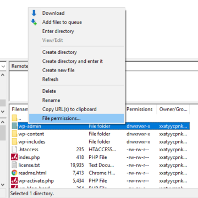Select the wp-includes folder name
Viewport: 198px width, 198px height.
32,142
